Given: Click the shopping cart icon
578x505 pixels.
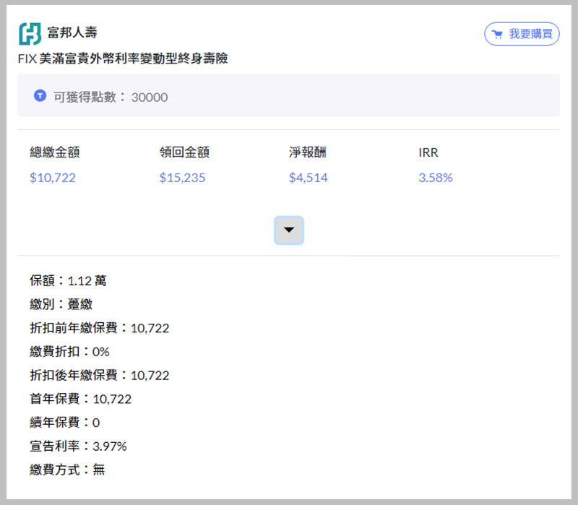Looking at the screenshot, I should pos(497,34).
